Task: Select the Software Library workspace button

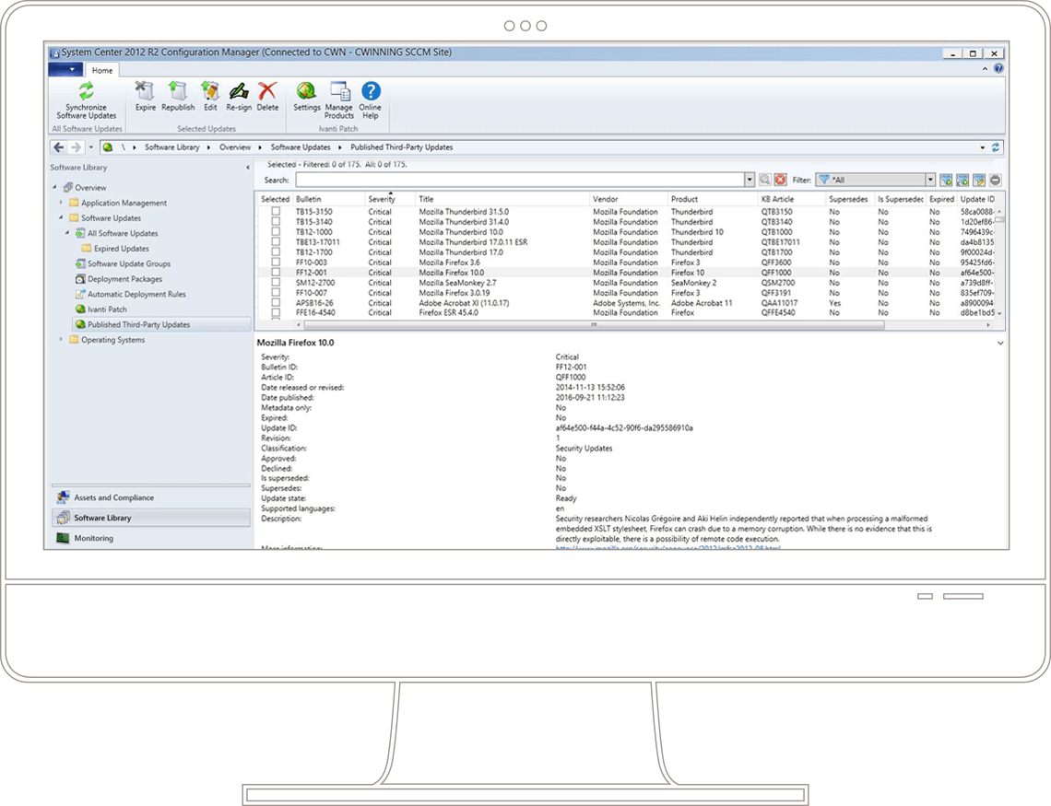Action: point(151,518)
